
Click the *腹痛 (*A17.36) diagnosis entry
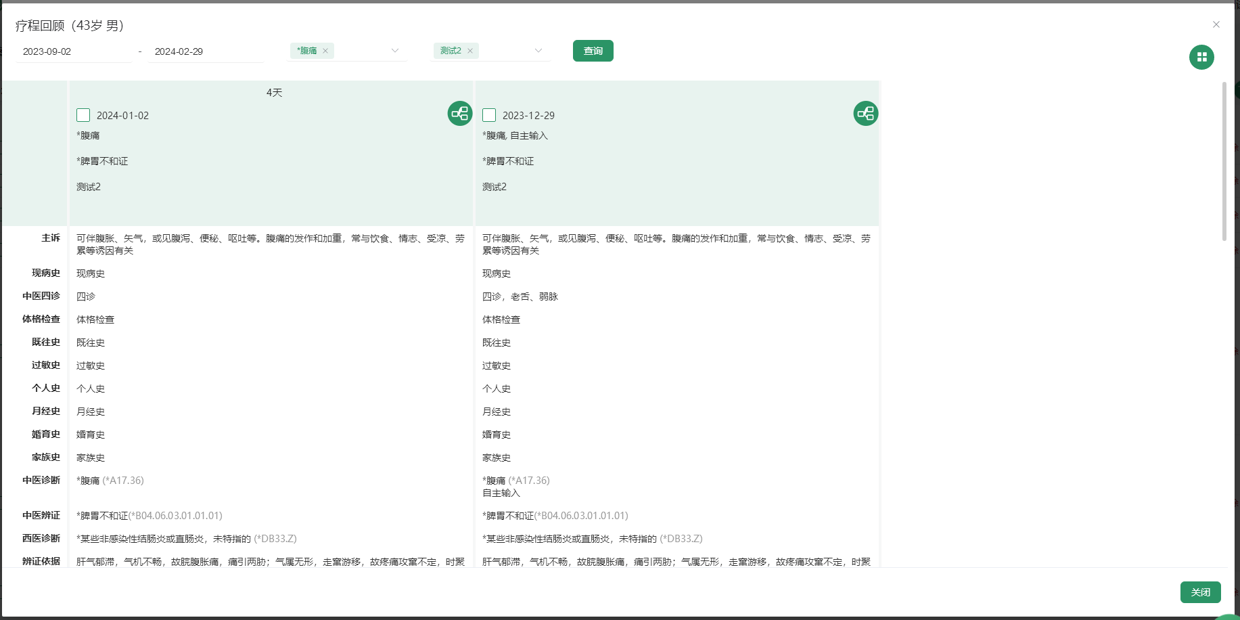coord(108,480)
